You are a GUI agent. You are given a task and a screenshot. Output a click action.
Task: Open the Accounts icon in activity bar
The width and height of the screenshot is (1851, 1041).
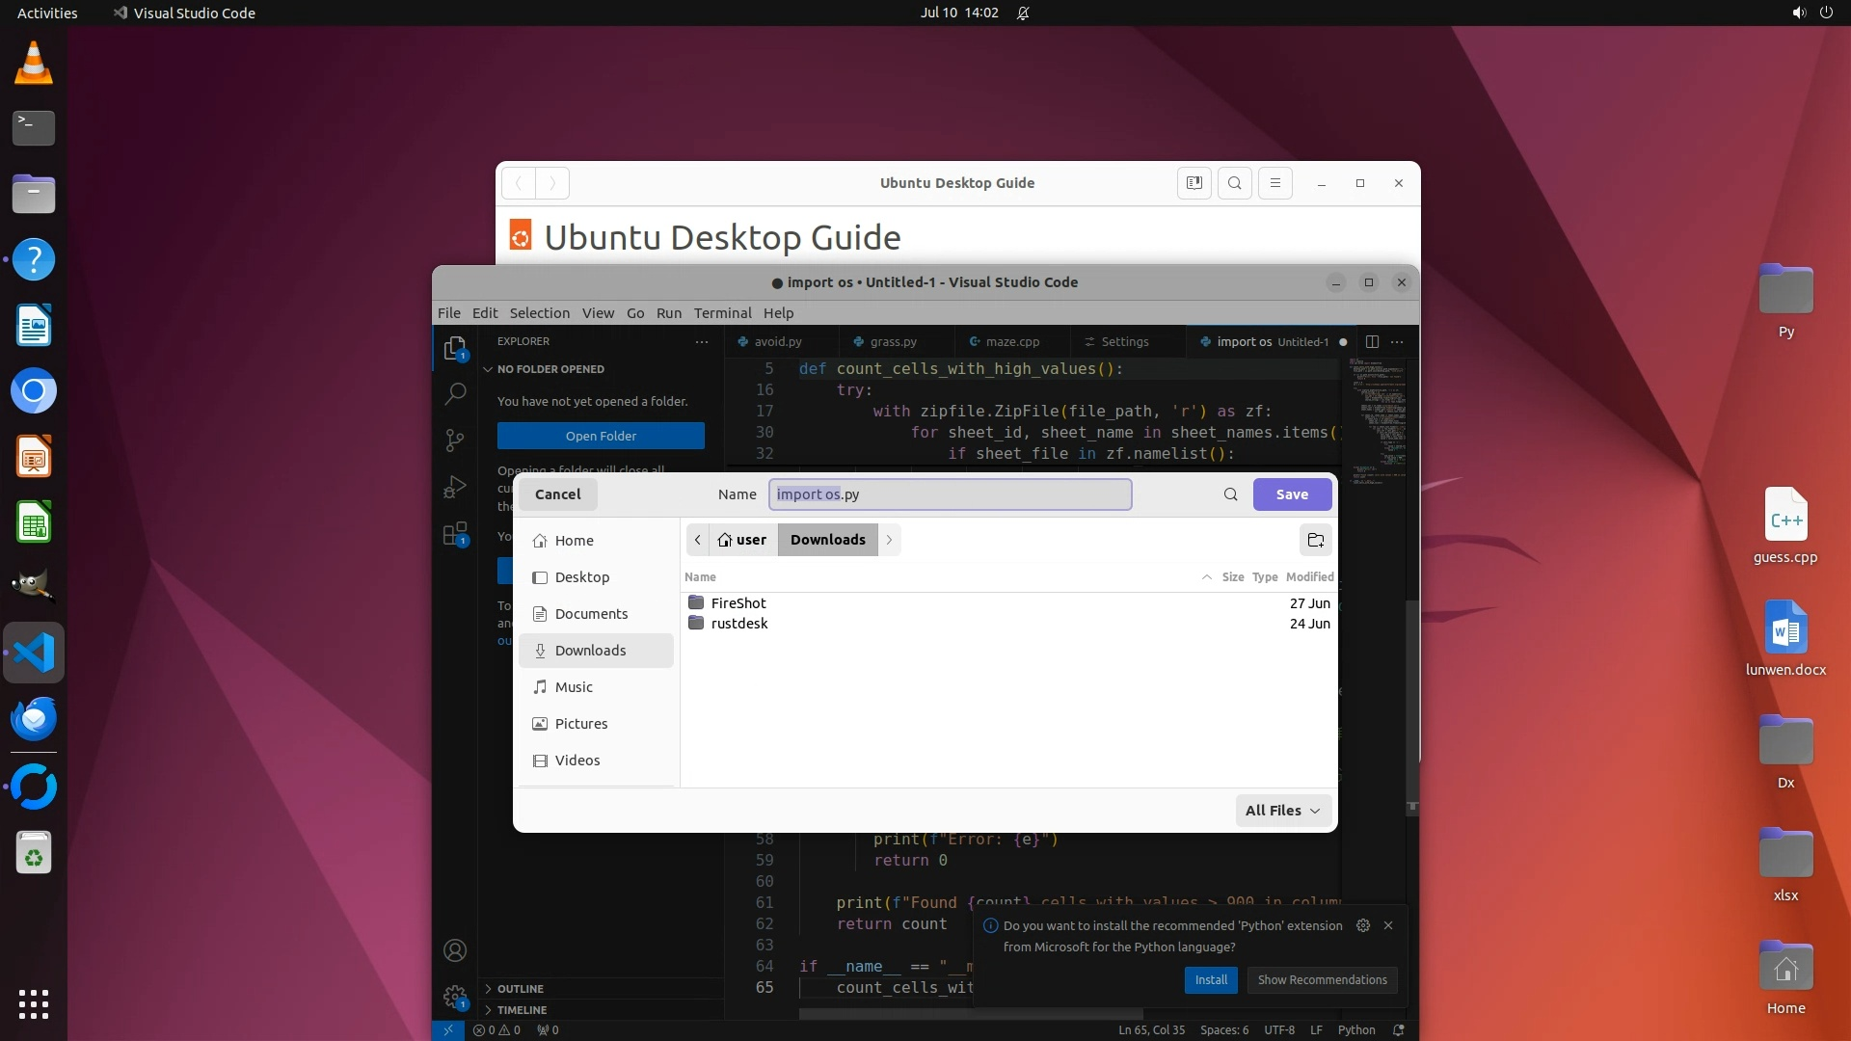click(455, 950)
